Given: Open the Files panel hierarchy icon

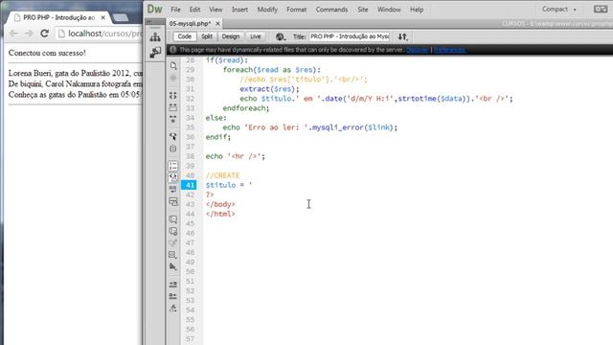Looking at the screenshot, I should [x=155, y=37].
